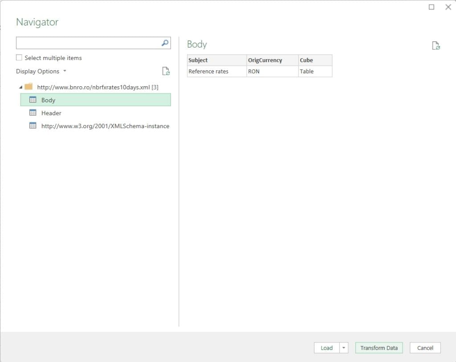
Task: Open the Load button dropdown arrow
Action: tap(344, 348)
